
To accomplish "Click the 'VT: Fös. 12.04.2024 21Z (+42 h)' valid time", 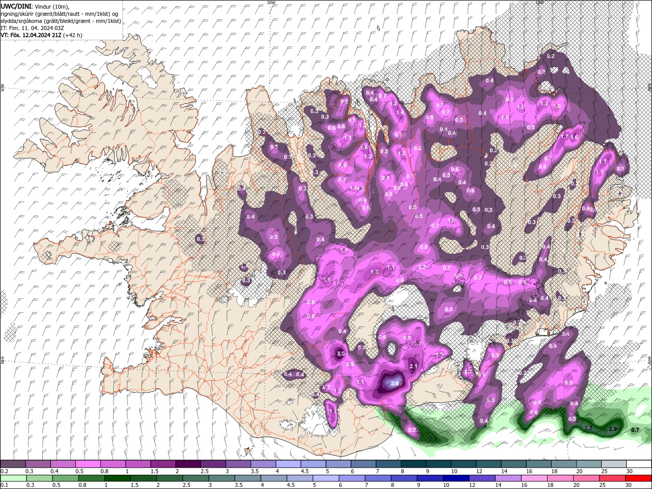I will point(41,35).
